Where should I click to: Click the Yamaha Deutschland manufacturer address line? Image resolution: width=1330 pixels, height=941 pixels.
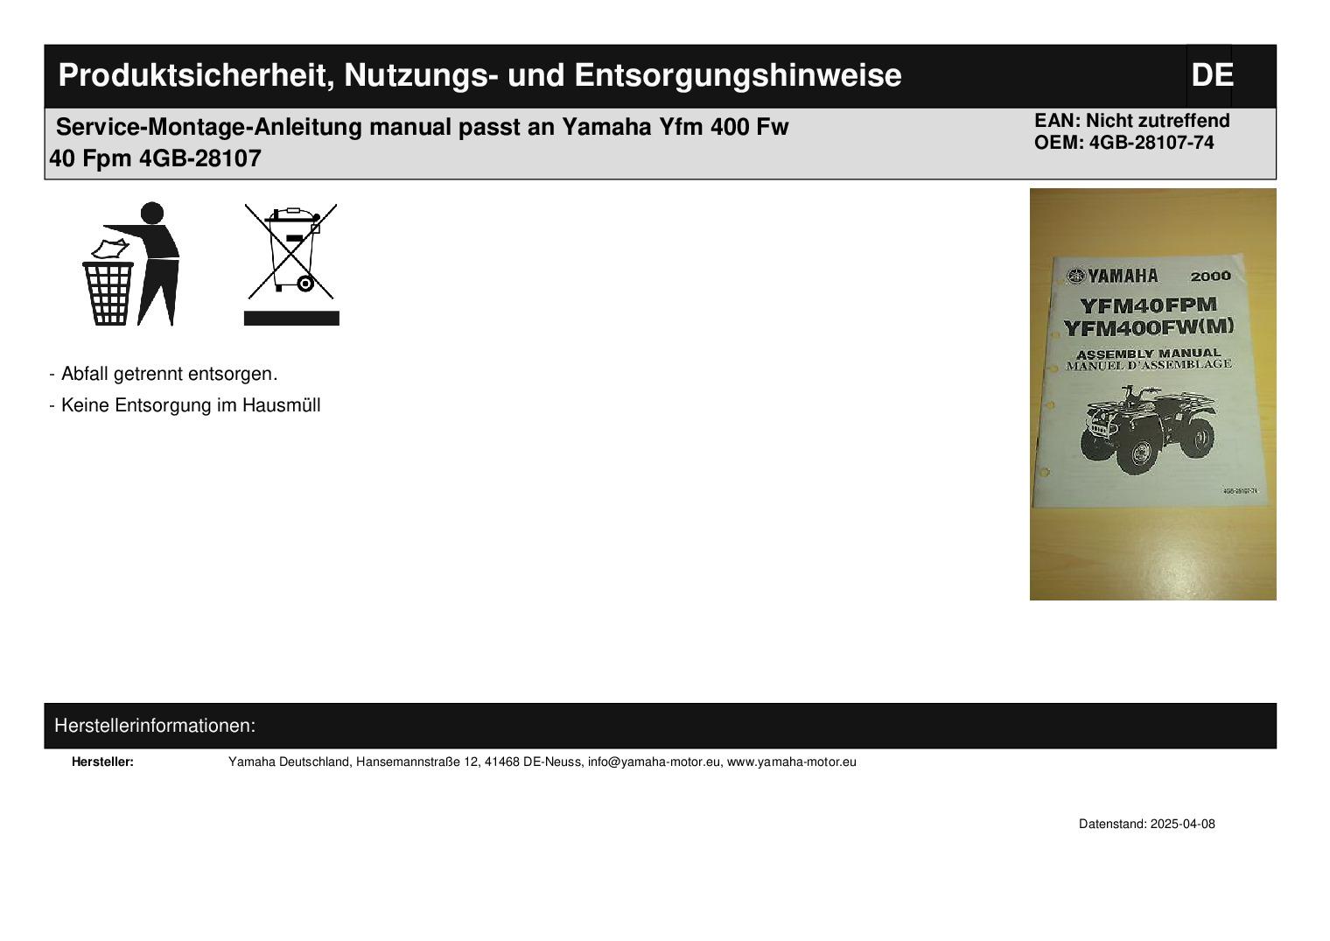[542, 762]
